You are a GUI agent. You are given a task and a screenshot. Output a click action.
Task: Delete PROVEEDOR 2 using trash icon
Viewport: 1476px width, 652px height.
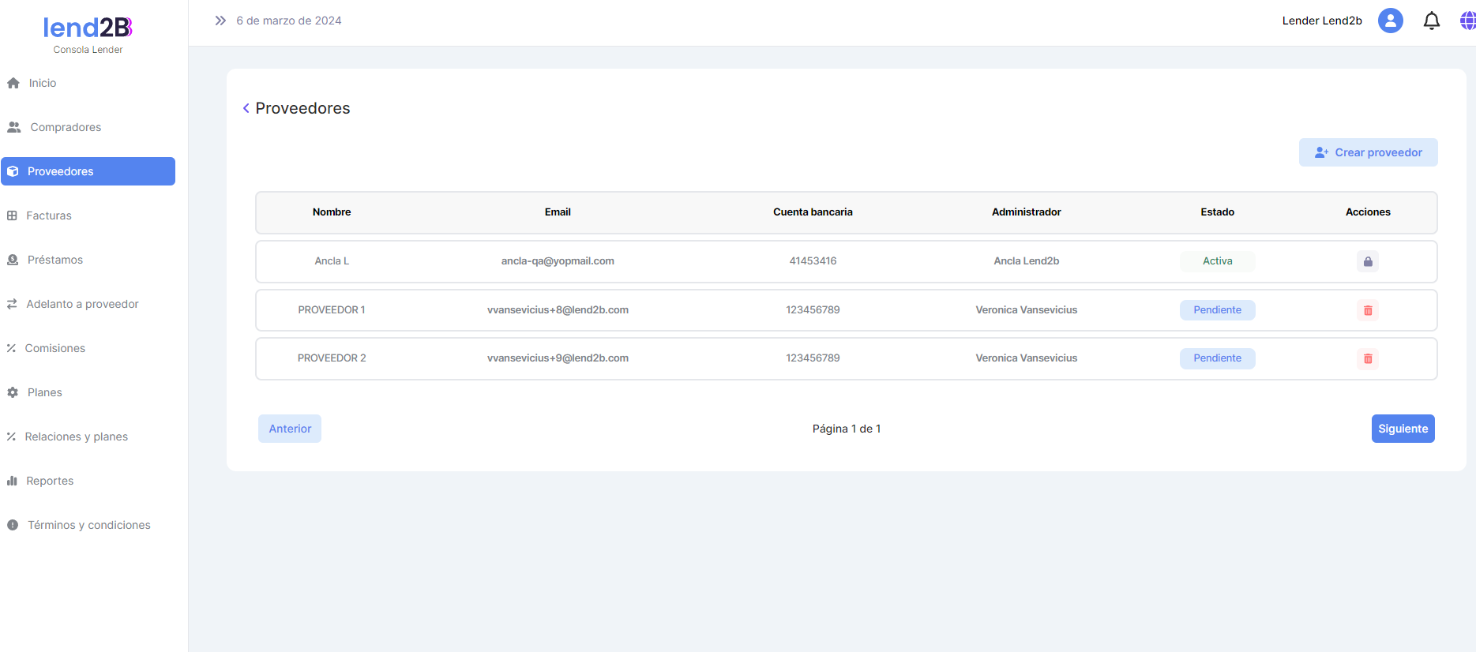click(x=1368, y=358)
